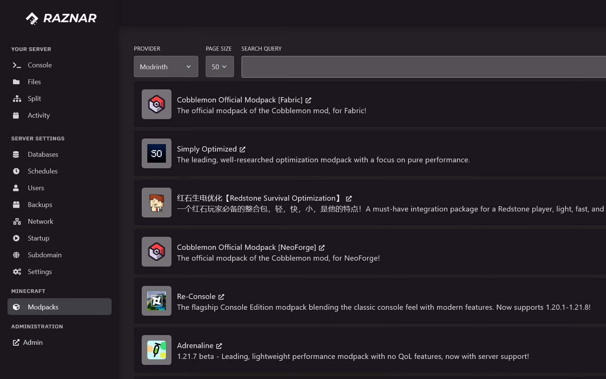Click the Startup play icon
Screen dimensions: 606x379
point(16,238)
